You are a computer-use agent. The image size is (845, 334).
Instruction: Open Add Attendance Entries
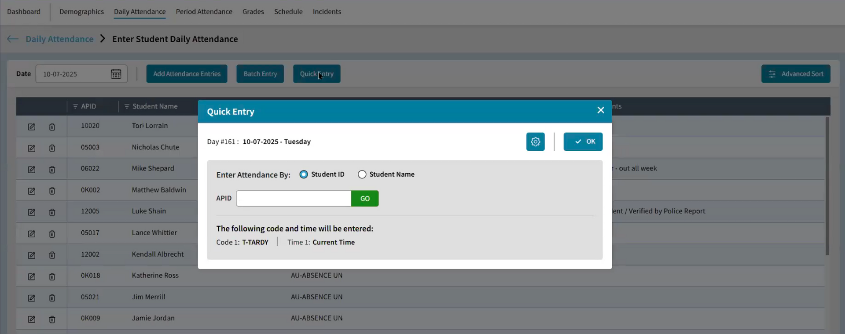click(187, 74)
